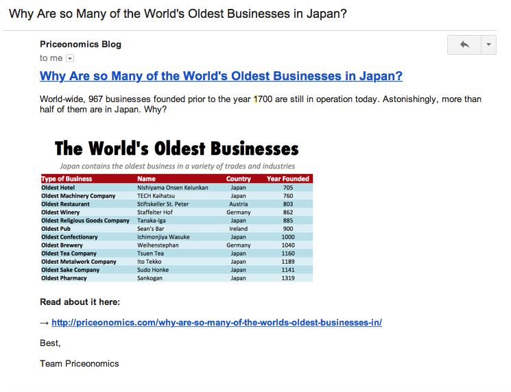Click 'Oldest Pub' row label
This screenshot has height=392, width=511.
[56, 229]
